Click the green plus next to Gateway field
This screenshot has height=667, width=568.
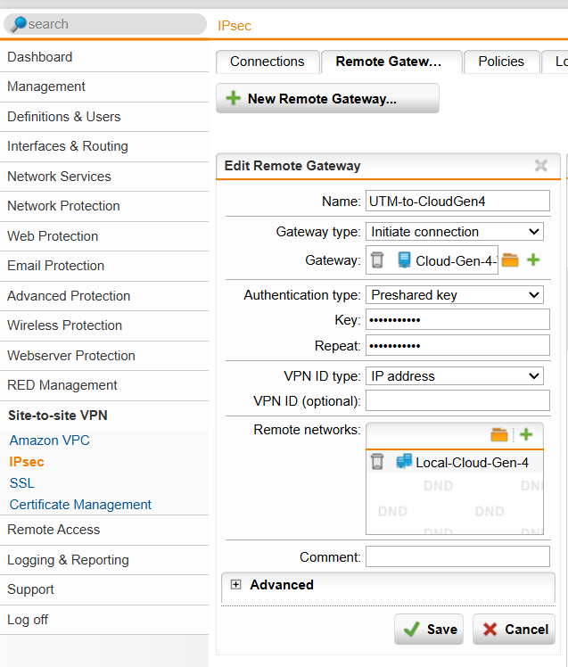point(533,260)
